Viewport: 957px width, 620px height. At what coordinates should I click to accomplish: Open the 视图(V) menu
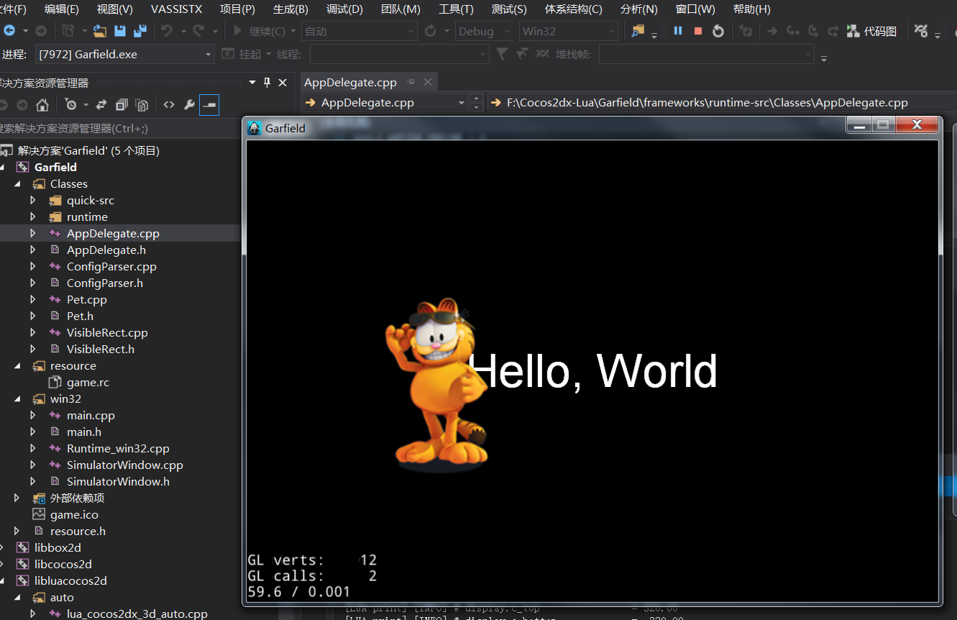pyautogui.click(x=115, y=9)
